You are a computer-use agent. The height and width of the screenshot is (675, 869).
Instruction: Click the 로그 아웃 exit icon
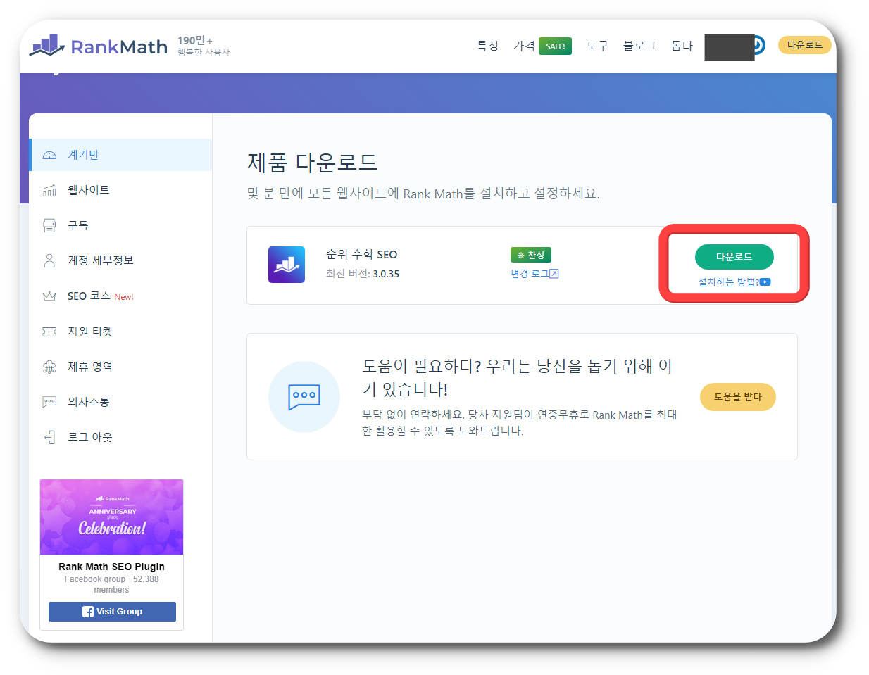pos(49,436)
